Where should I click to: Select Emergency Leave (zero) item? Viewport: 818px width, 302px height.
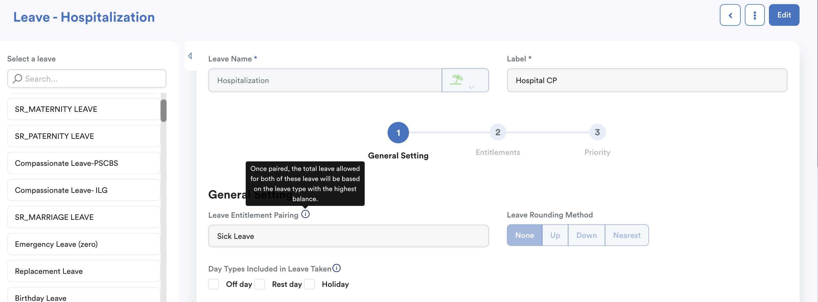click(x=84, y=244)
